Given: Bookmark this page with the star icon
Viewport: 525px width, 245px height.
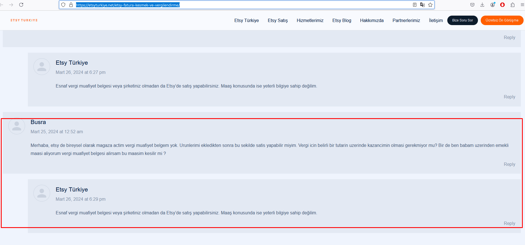Looking at the screenshot, I should [x=430, y=5].
